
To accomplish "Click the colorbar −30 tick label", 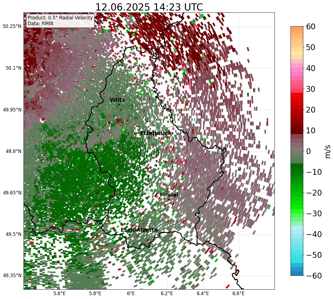I will (x=314, y=213).
